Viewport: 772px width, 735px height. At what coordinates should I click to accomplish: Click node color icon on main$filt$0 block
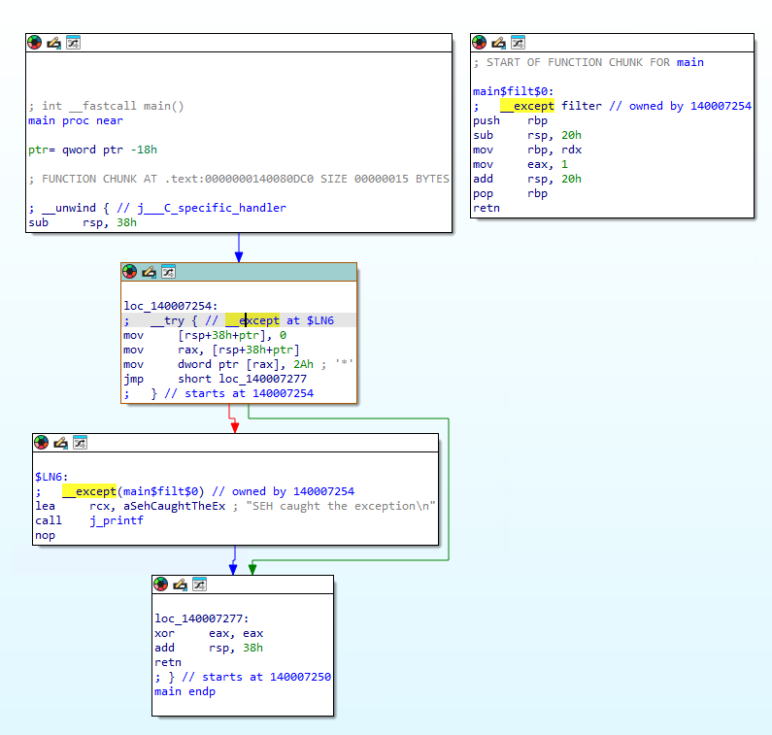pyautogui.click(x=479, y=43)
